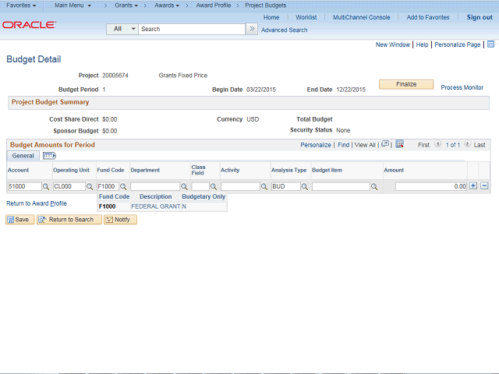Open the Analysis Type lookup magnifier
This screenshot has height=374, width=499.
[305, 187]
